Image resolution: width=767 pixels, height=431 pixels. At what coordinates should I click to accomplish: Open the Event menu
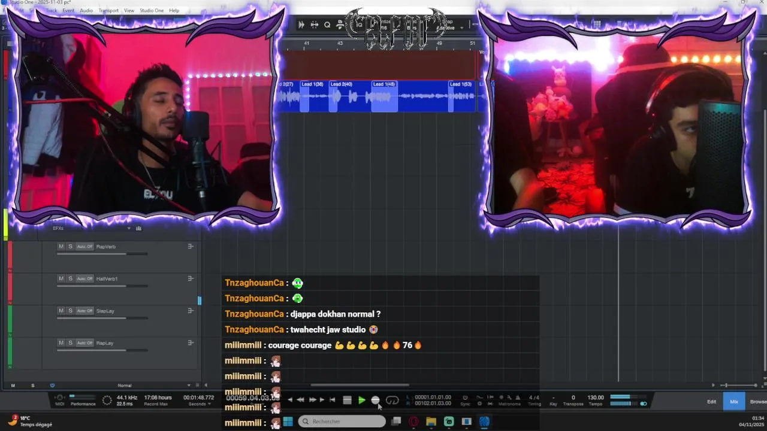(68, 11)
